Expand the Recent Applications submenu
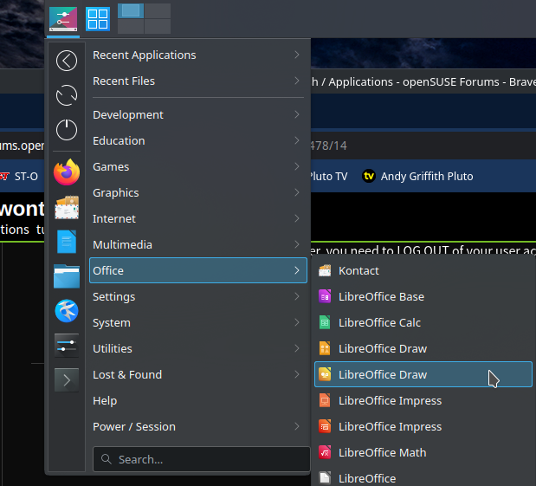Viewport: 536px width, 486px height. (x=197, y=55)
